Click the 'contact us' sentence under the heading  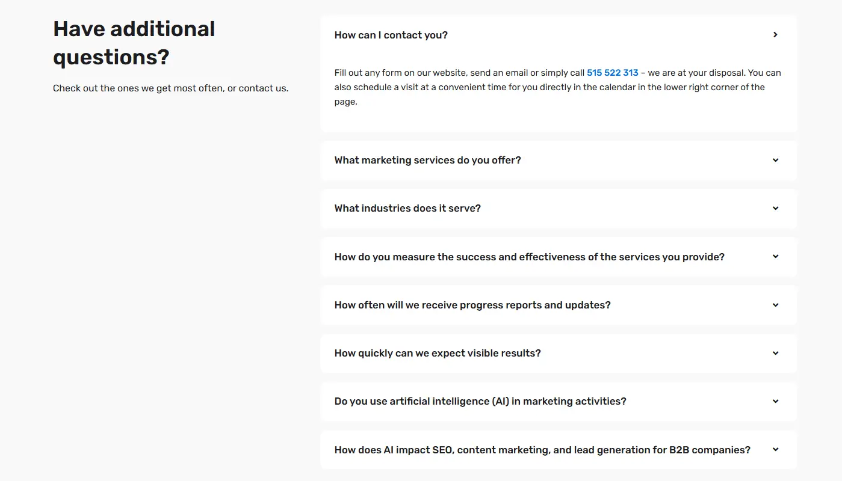170,88
